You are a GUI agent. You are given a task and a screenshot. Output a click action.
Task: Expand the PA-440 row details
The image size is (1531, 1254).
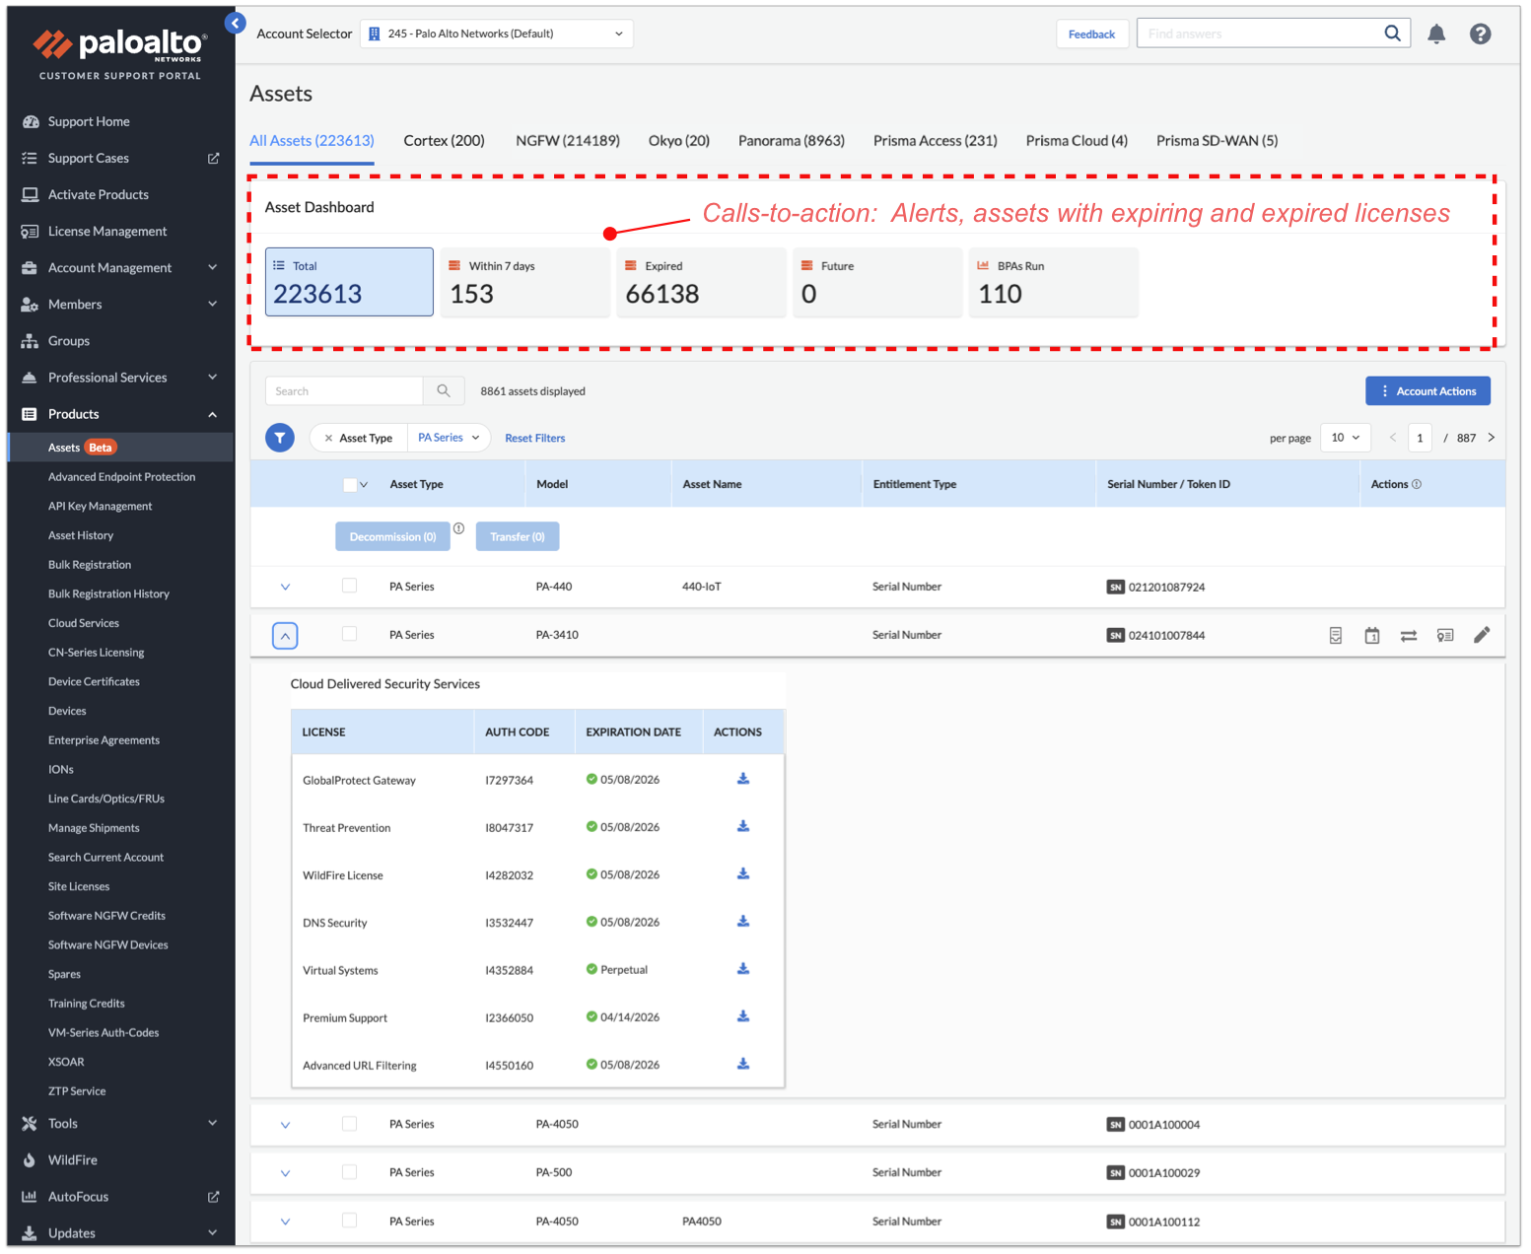[285, 588]
